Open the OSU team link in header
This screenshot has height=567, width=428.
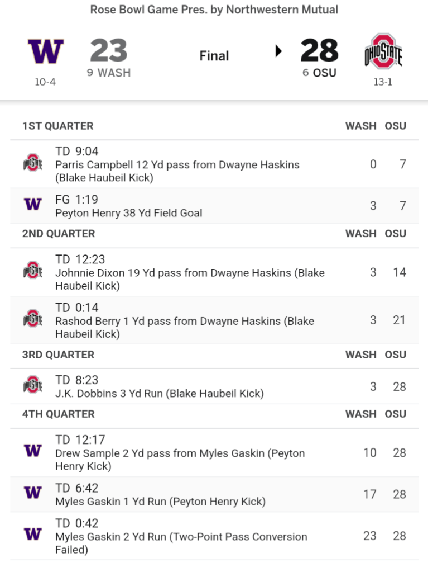tap(324, 73)
